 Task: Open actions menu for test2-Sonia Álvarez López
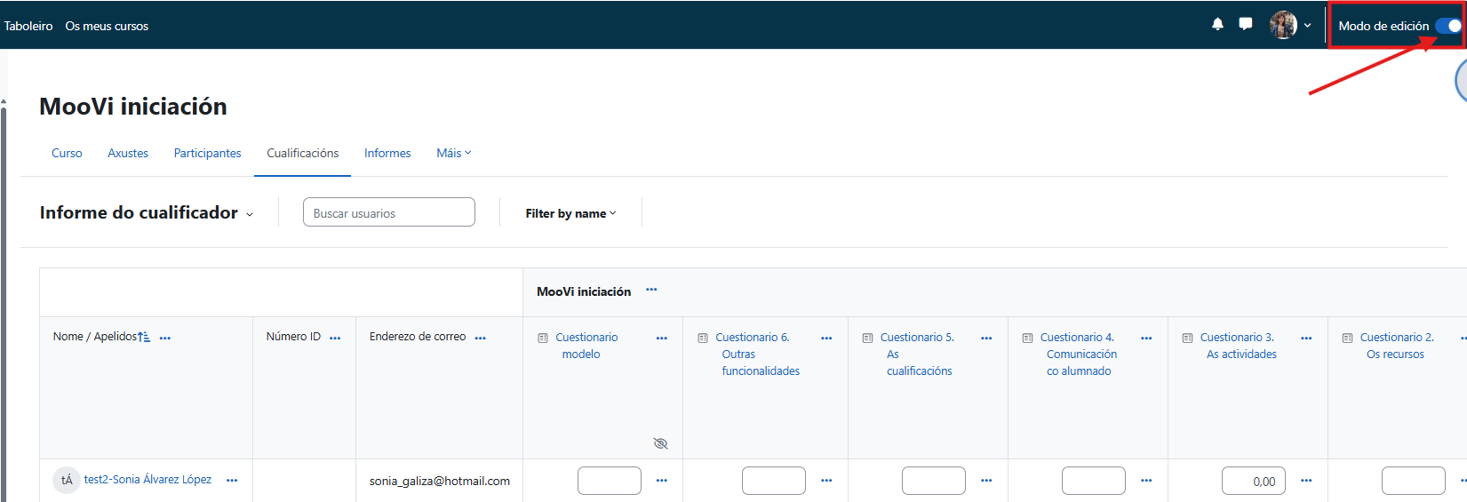click(232, 481)
